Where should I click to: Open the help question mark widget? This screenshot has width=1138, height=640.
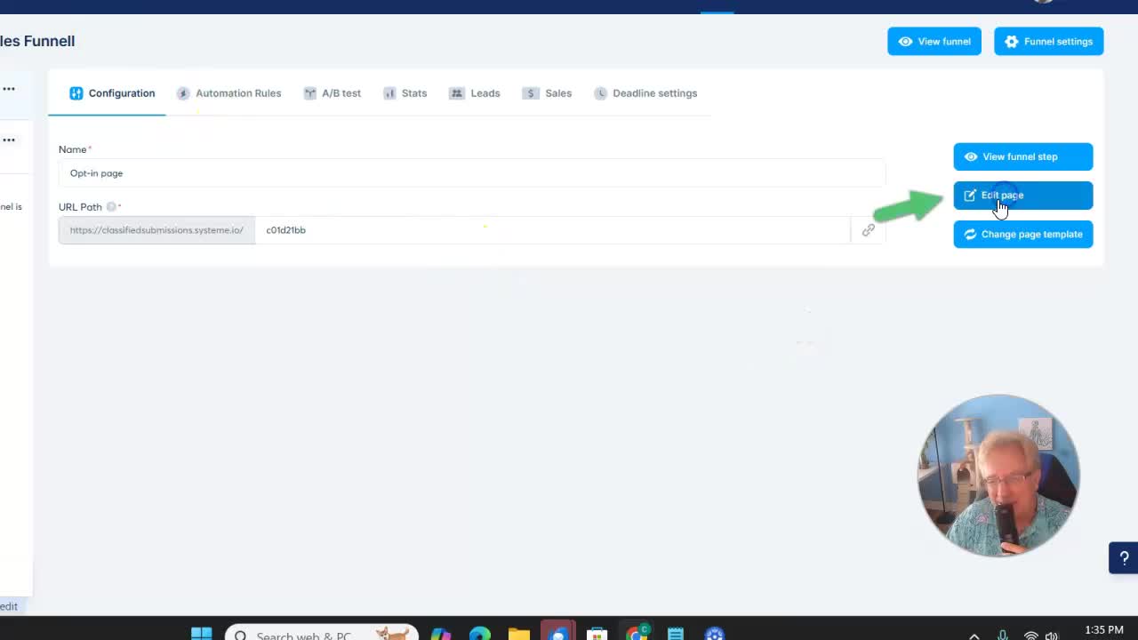[1123, 558]
